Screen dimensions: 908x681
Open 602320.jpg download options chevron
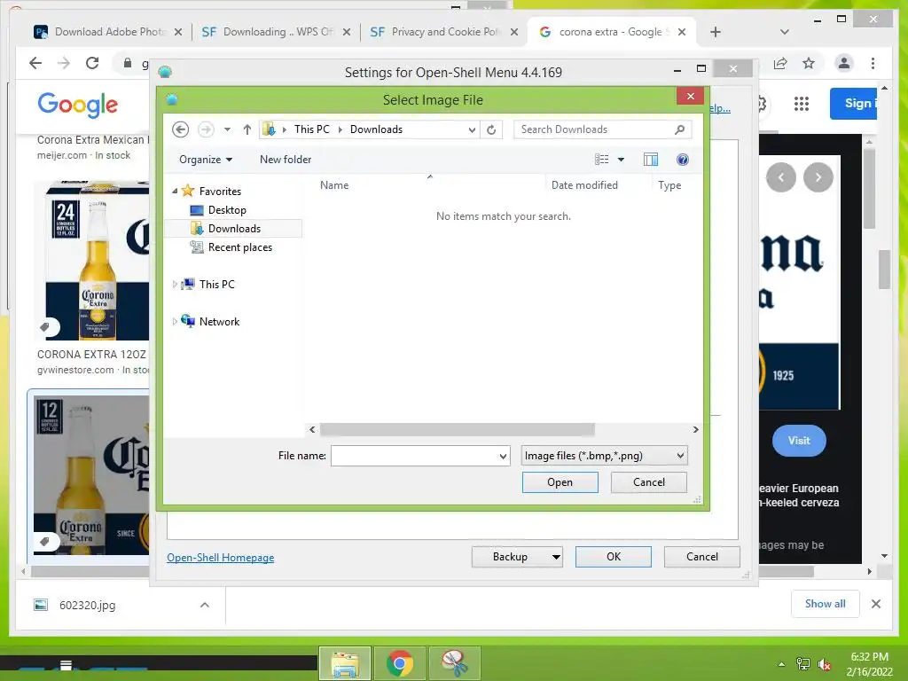(x=205, y=605)
